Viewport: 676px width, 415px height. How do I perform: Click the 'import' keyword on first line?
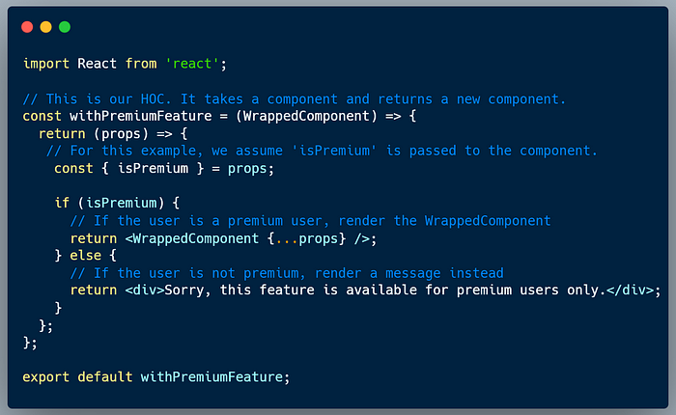tap(46, 64)
